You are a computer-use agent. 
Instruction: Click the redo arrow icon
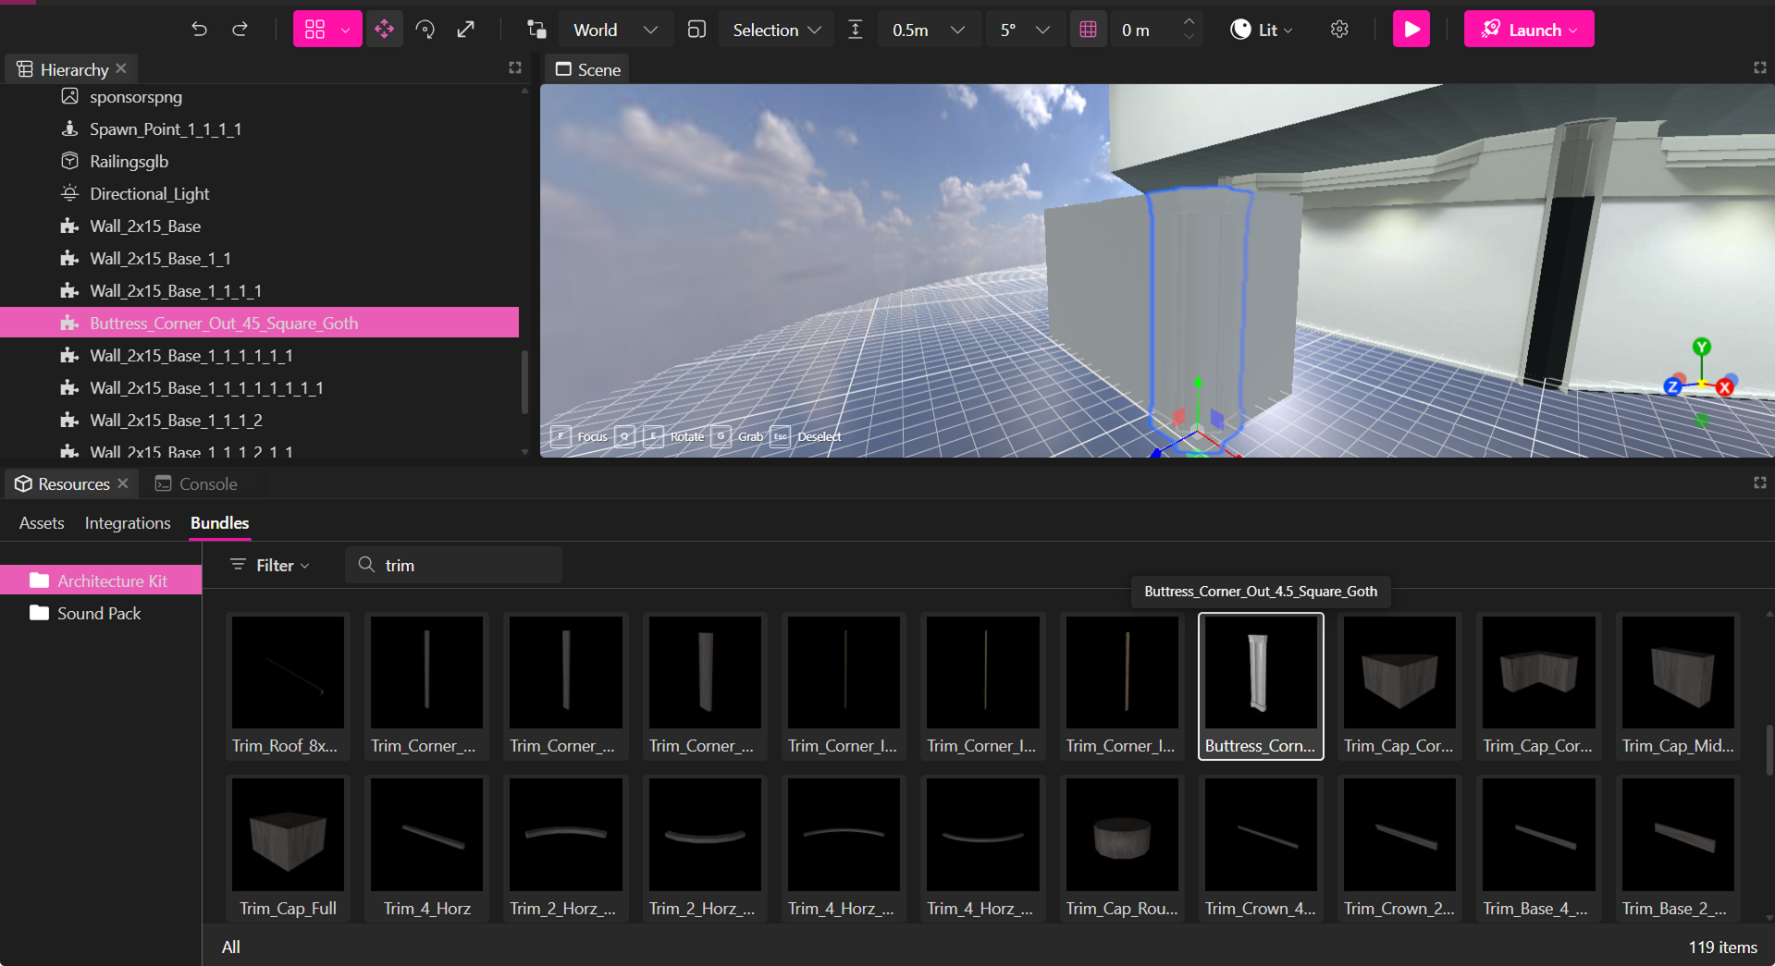tap(240, 30)
